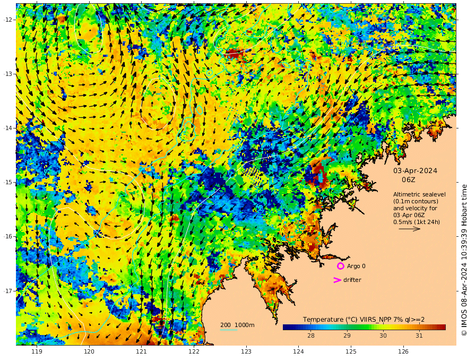The width and height of the screenshot is (467, 361).
Task: Click the "03 Apr 06Z" text in legend
Action: [409, 215]
